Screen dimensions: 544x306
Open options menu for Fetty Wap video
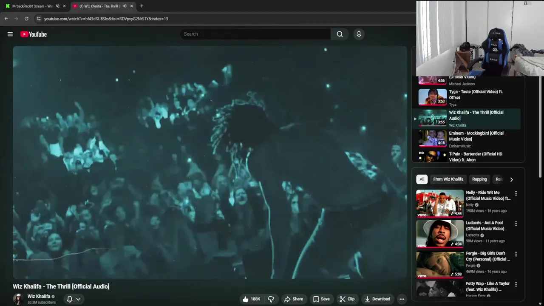[x=516, y=284]
